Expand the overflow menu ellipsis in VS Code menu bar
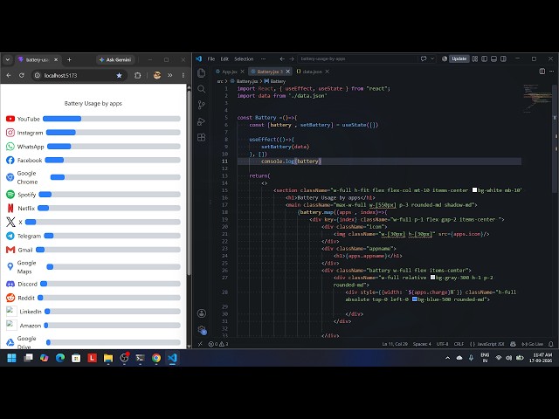The width and height of the screenshot is (559, 419). click(x=263, y=58)
